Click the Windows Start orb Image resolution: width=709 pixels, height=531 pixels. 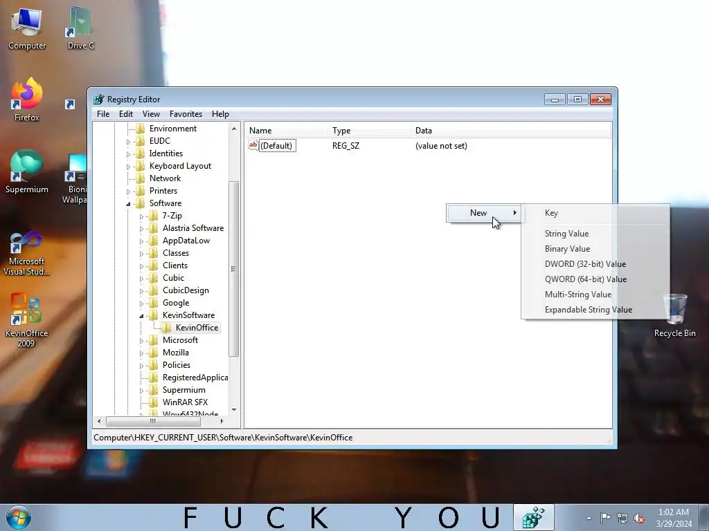pos(19,517)
